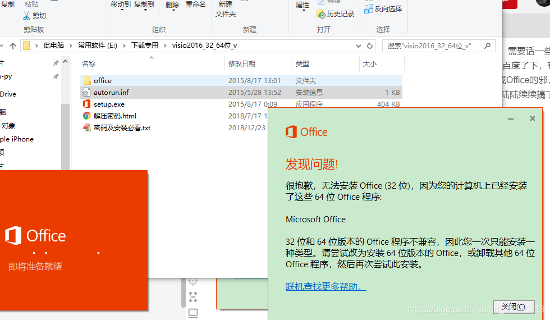Select the autorun.inf file icon
550x320 pixels.
86,92
